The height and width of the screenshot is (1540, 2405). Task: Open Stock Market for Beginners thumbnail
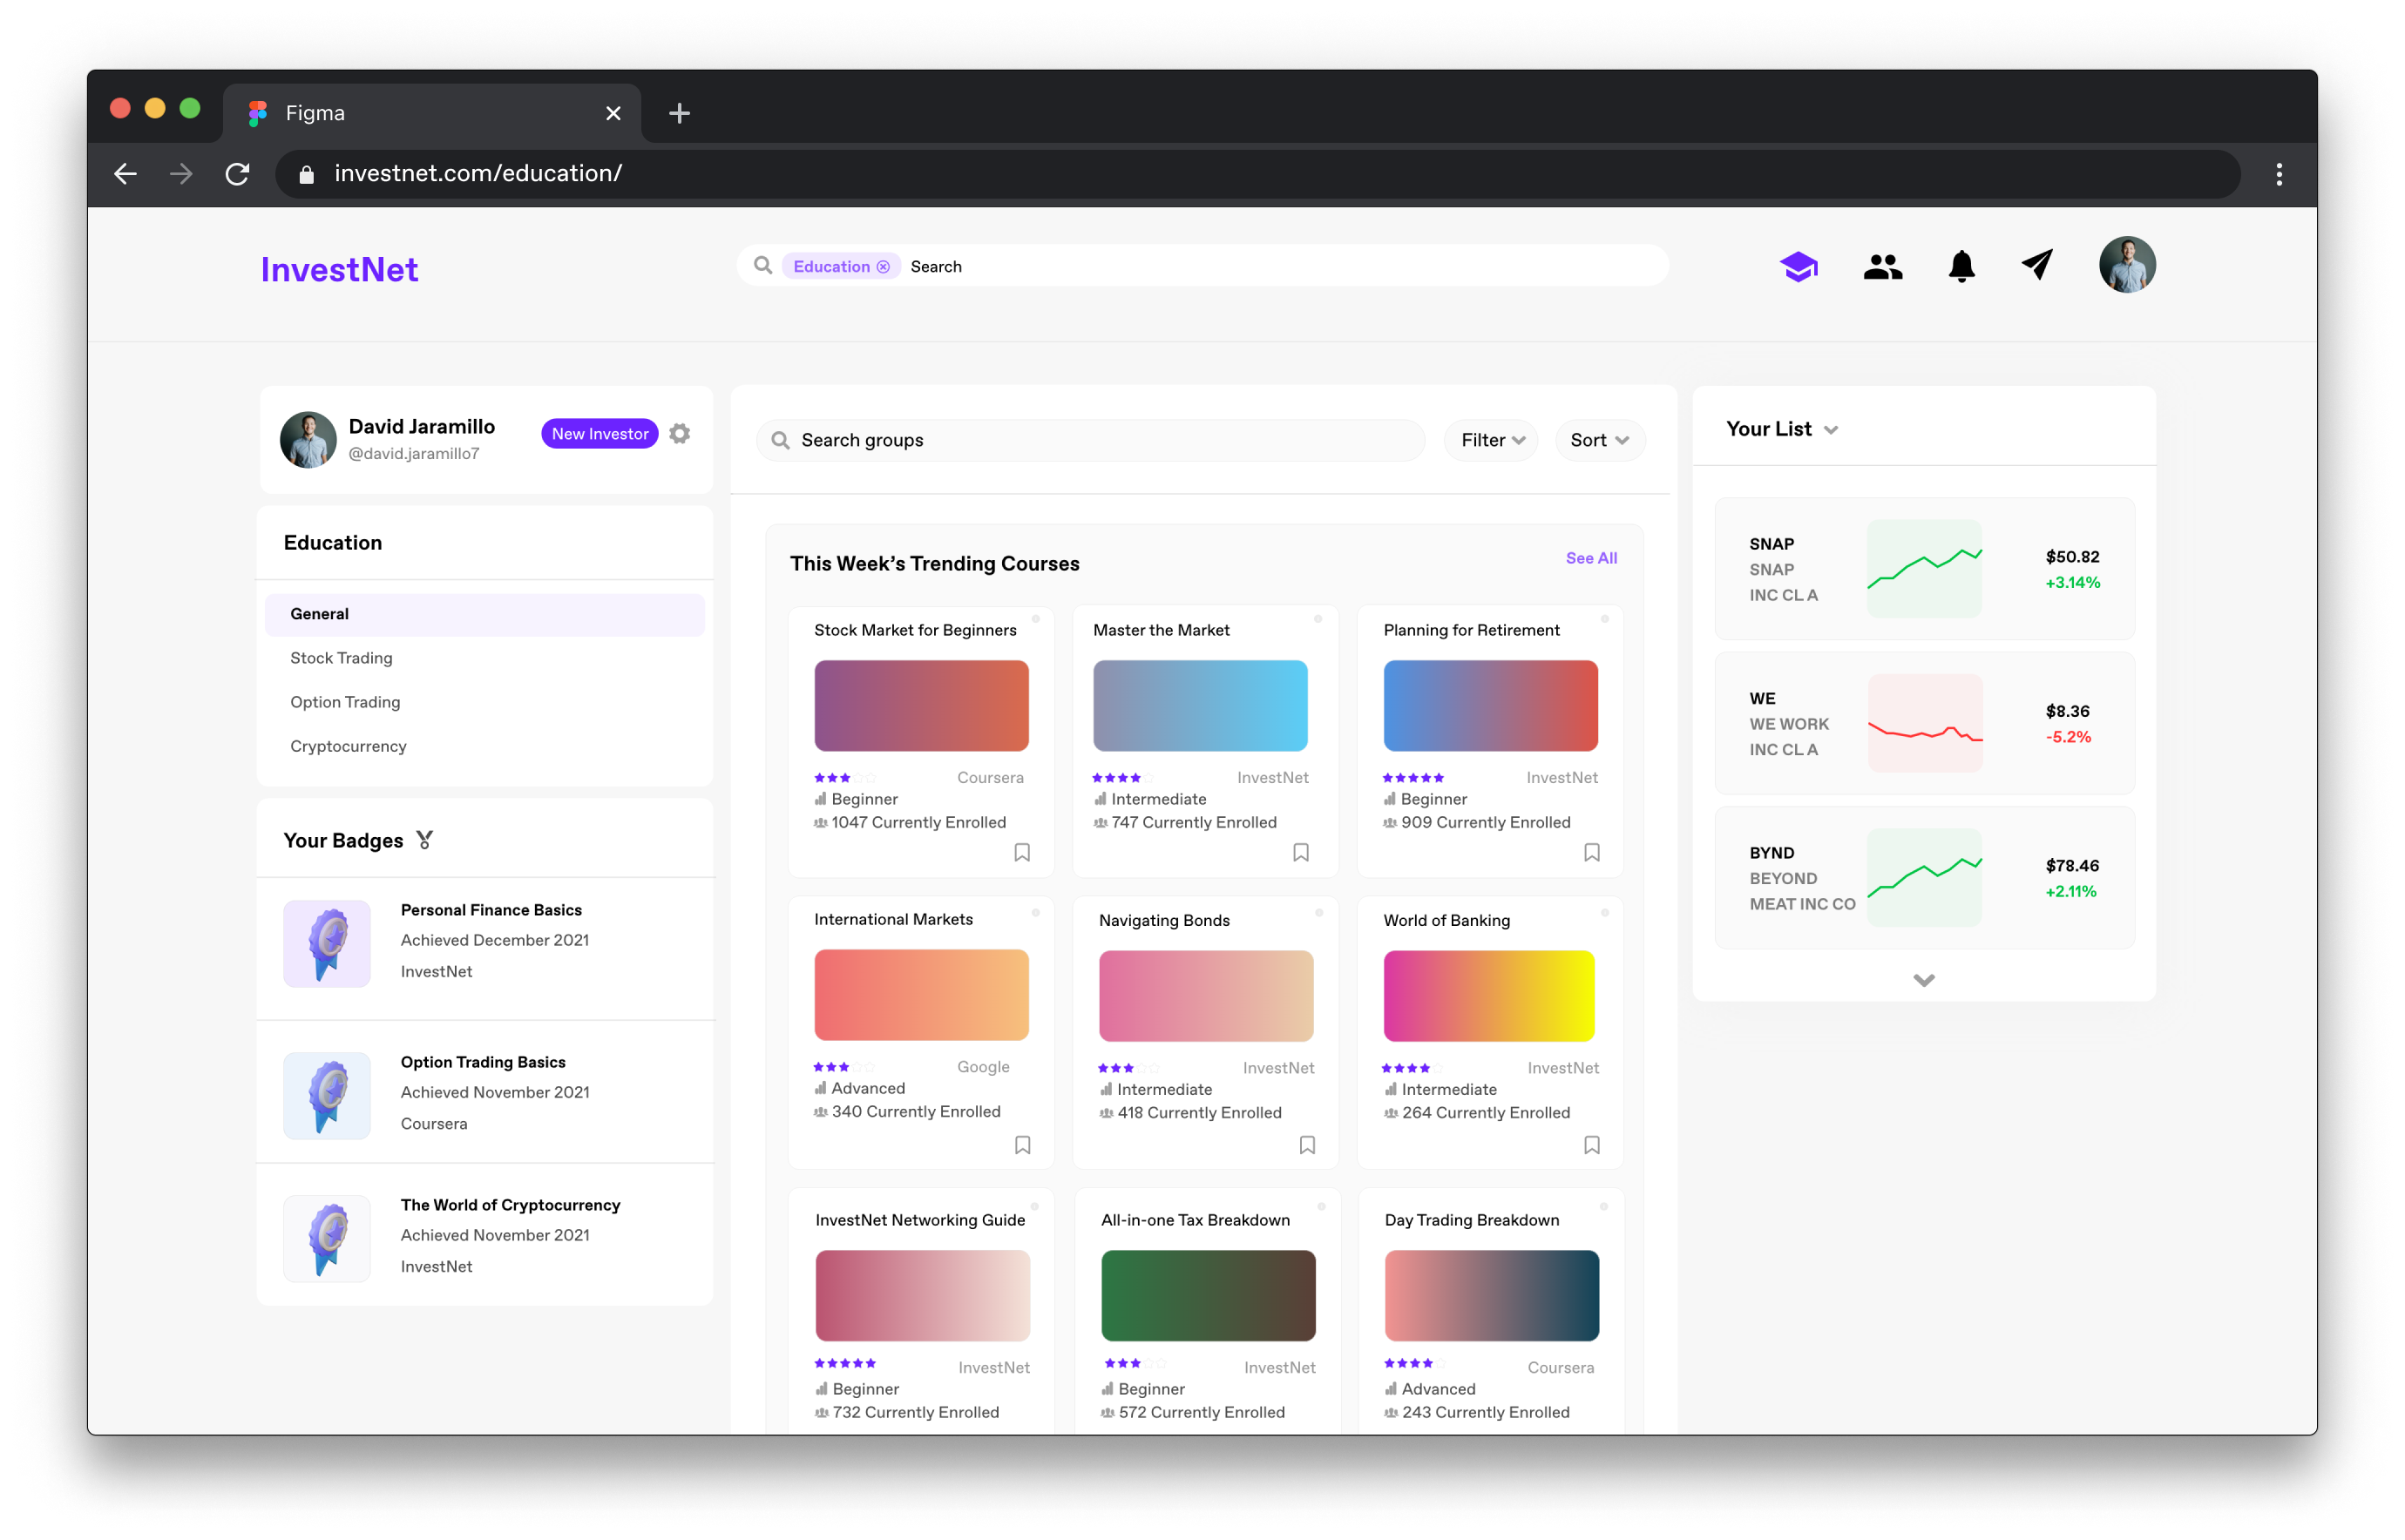click(x=920, y=705)
